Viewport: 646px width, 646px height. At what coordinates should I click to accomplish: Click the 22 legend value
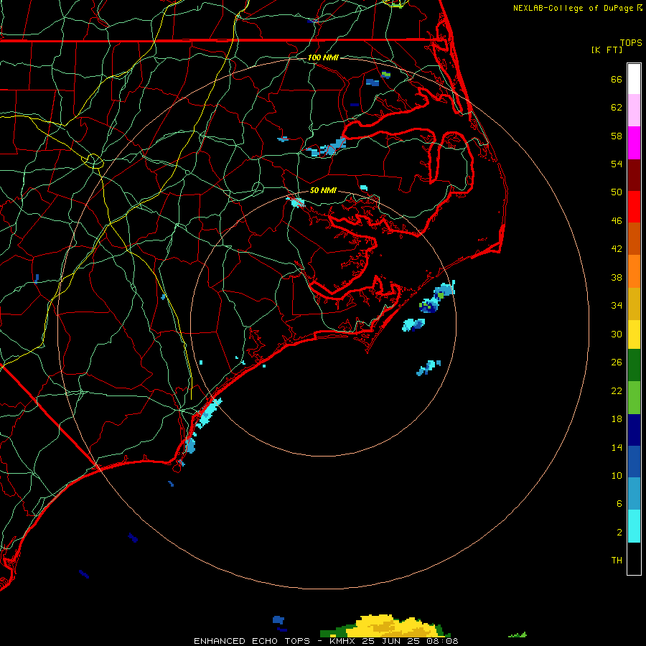(617, 391)
